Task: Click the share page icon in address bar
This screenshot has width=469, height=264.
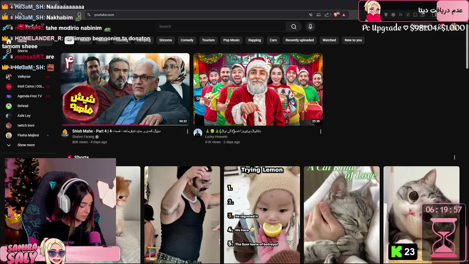Action: click(x=326, y=15)
